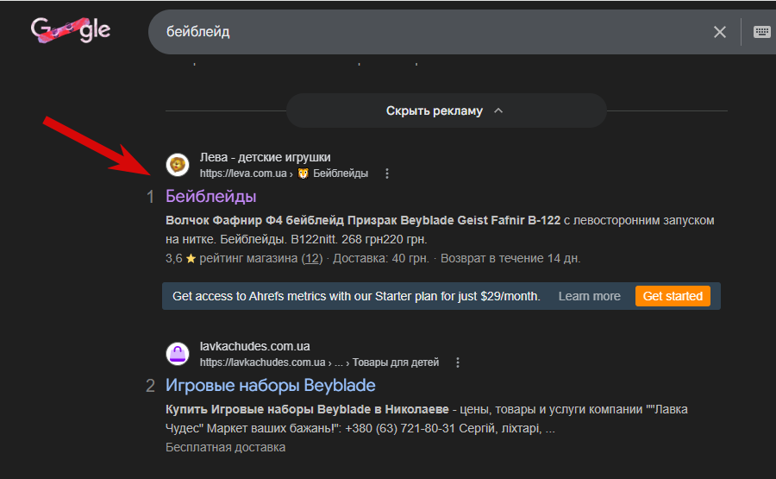
Task: Clear the search query with the X icon
Action: [x=720, y=32]
